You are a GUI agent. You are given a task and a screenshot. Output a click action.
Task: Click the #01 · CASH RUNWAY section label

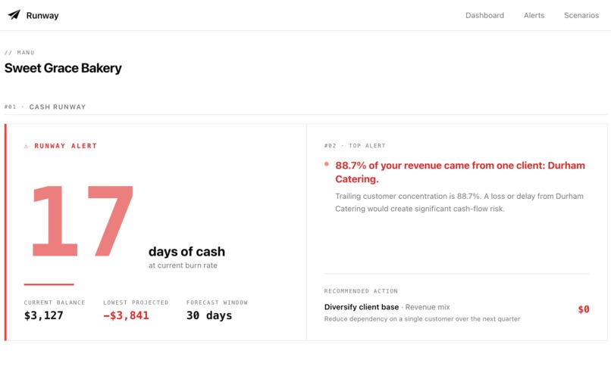coord(45,107)
